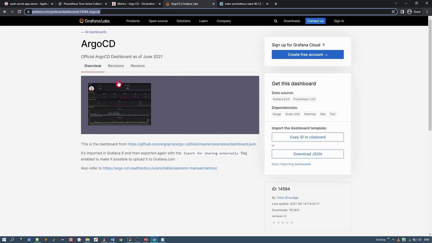Toggle the browser side panel icon
The height and width of the screenshot is (243, 432).
402,12
